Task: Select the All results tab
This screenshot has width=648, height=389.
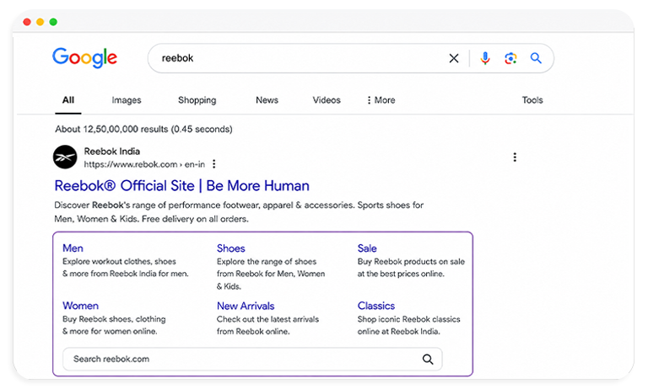Action: [x=68, y=100]
